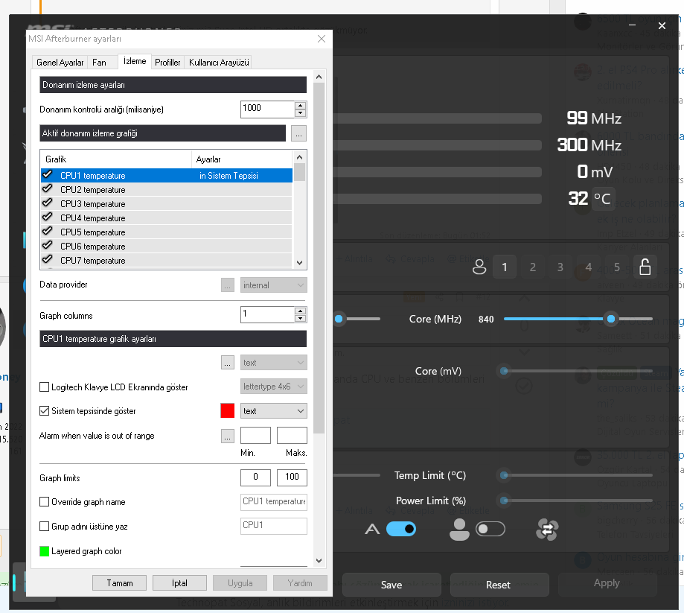Select profile slot 5
The height and width of the screenshot is (613, 684).
617,267
